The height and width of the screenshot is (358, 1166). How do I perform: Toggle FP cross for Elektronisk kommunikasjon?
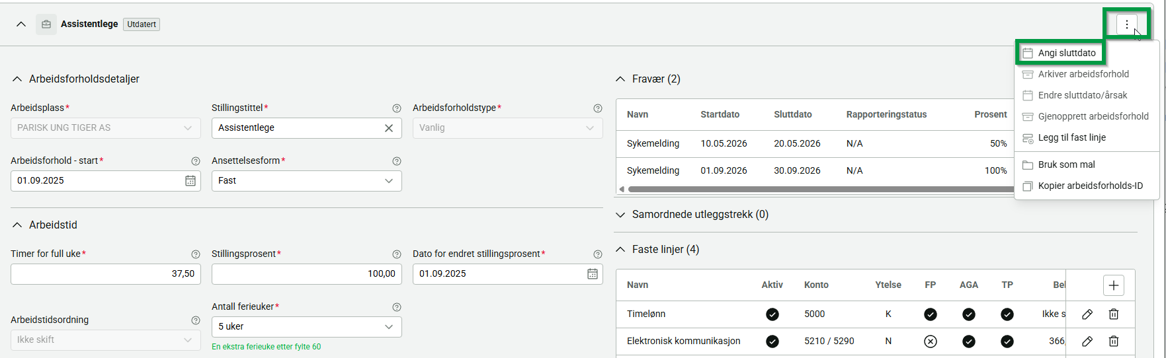coord(931,341)
